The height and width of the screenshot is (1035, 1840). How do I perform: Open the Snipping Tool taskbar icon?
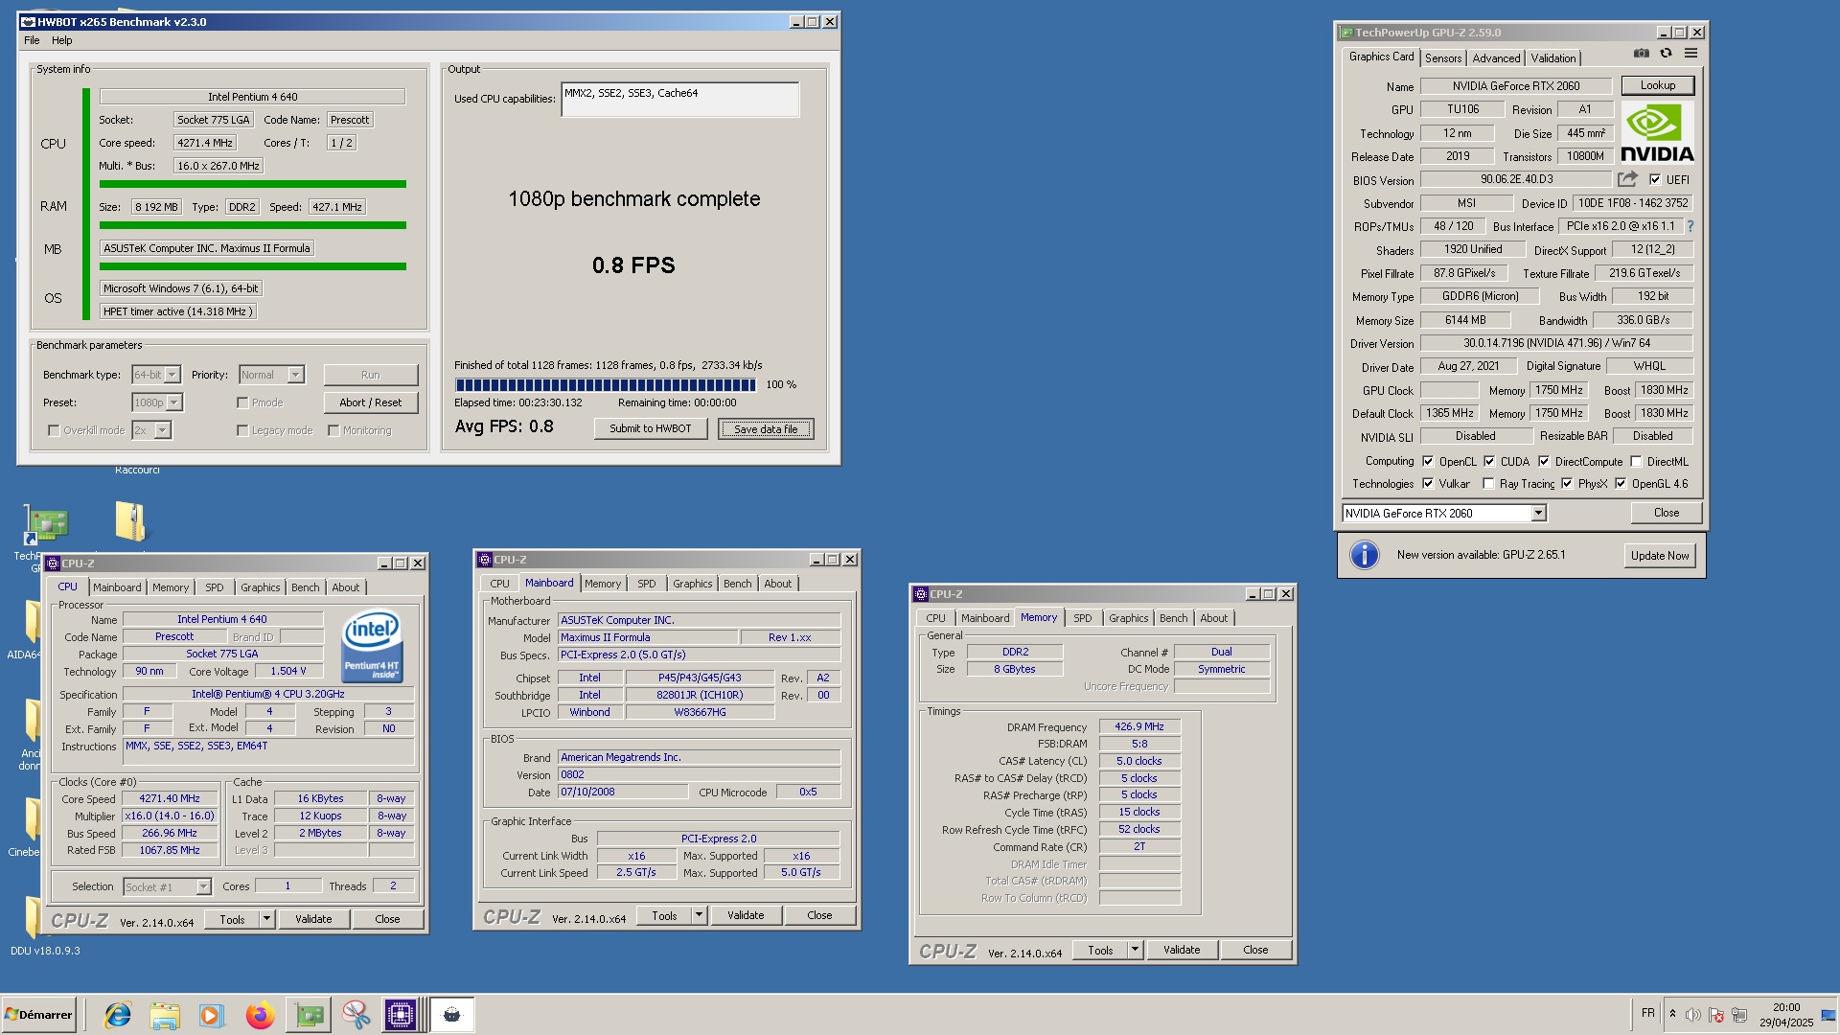pyautogui.click(x=356, y=1015)
